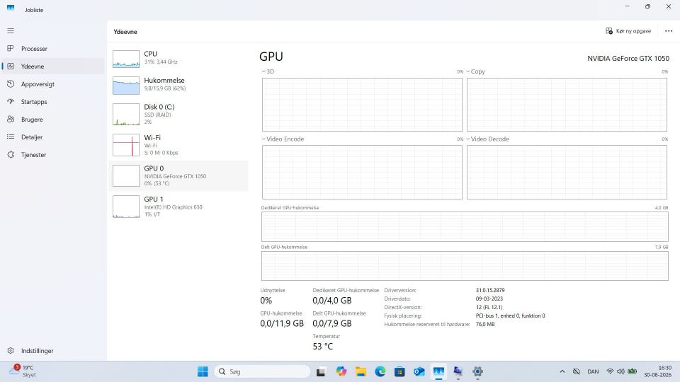Click NVIDIA GeForce GTX 1050 title

628,59
